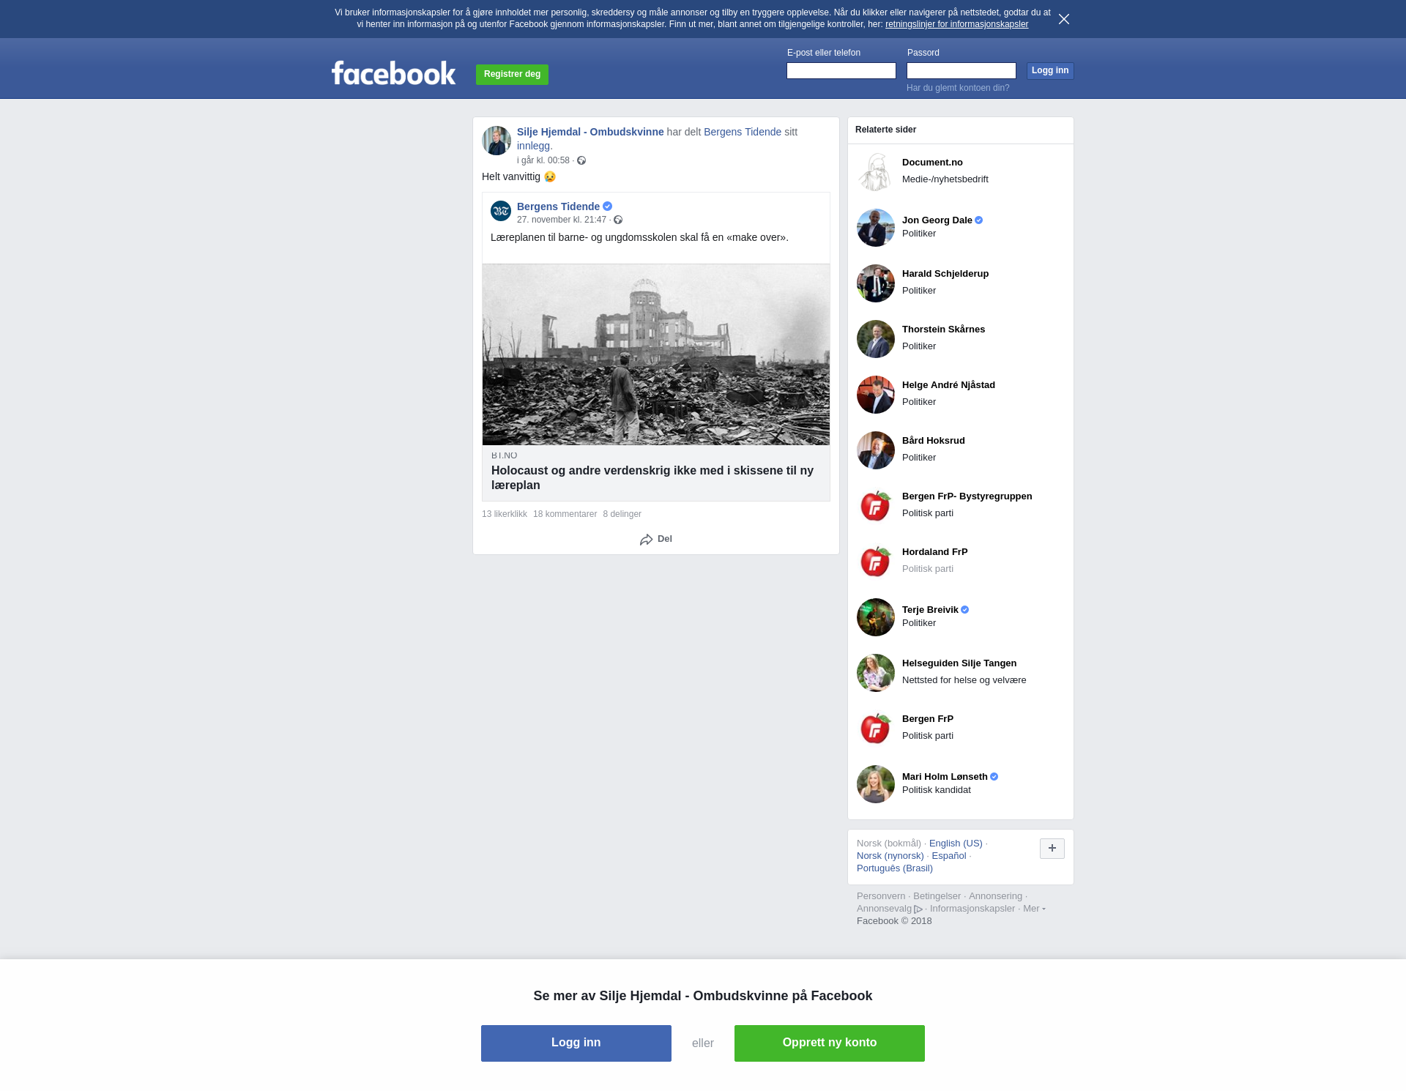The width and height of the screenshot is (1406, 1091).
Task: Open the Harald Schjelderup name link
Action: [x=945, y=274]
